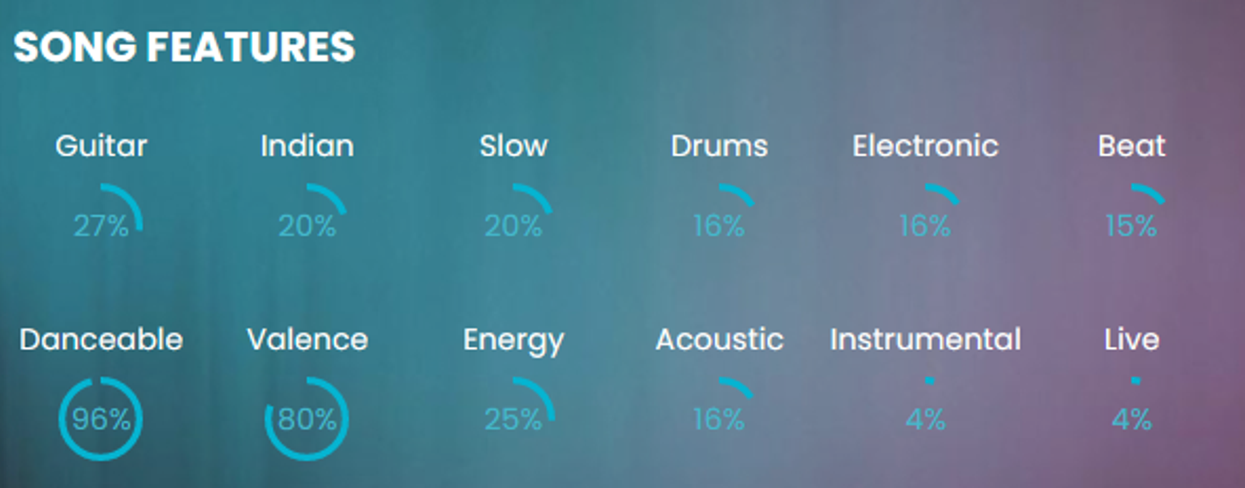Click the Guitar 27% circular gauge
Screen dimensions: 1245x488
(101, 225)
